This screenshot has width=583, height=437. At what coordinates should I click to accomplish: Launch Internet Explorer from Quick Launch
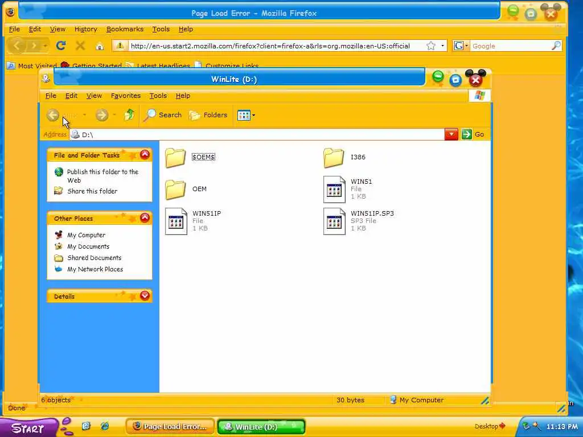point(105,426)
